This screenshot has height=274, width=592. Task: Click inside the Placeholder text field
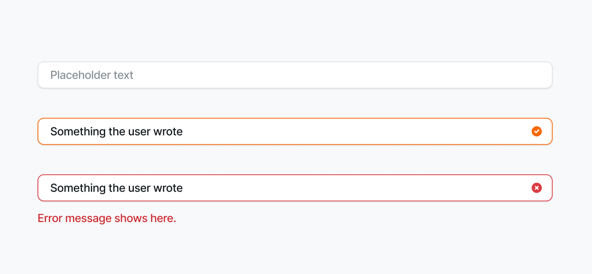coord(258,75)
